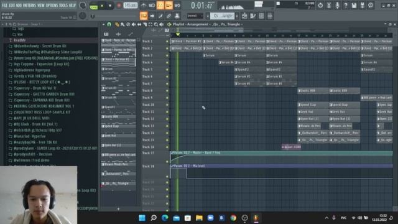Mute Track 1 with its green dot

coord(167,41)
